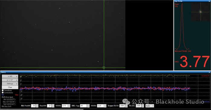Open the x: 400 scale dropdown
The width and height of the screenshot is (211, 110).
pos(10,76)
